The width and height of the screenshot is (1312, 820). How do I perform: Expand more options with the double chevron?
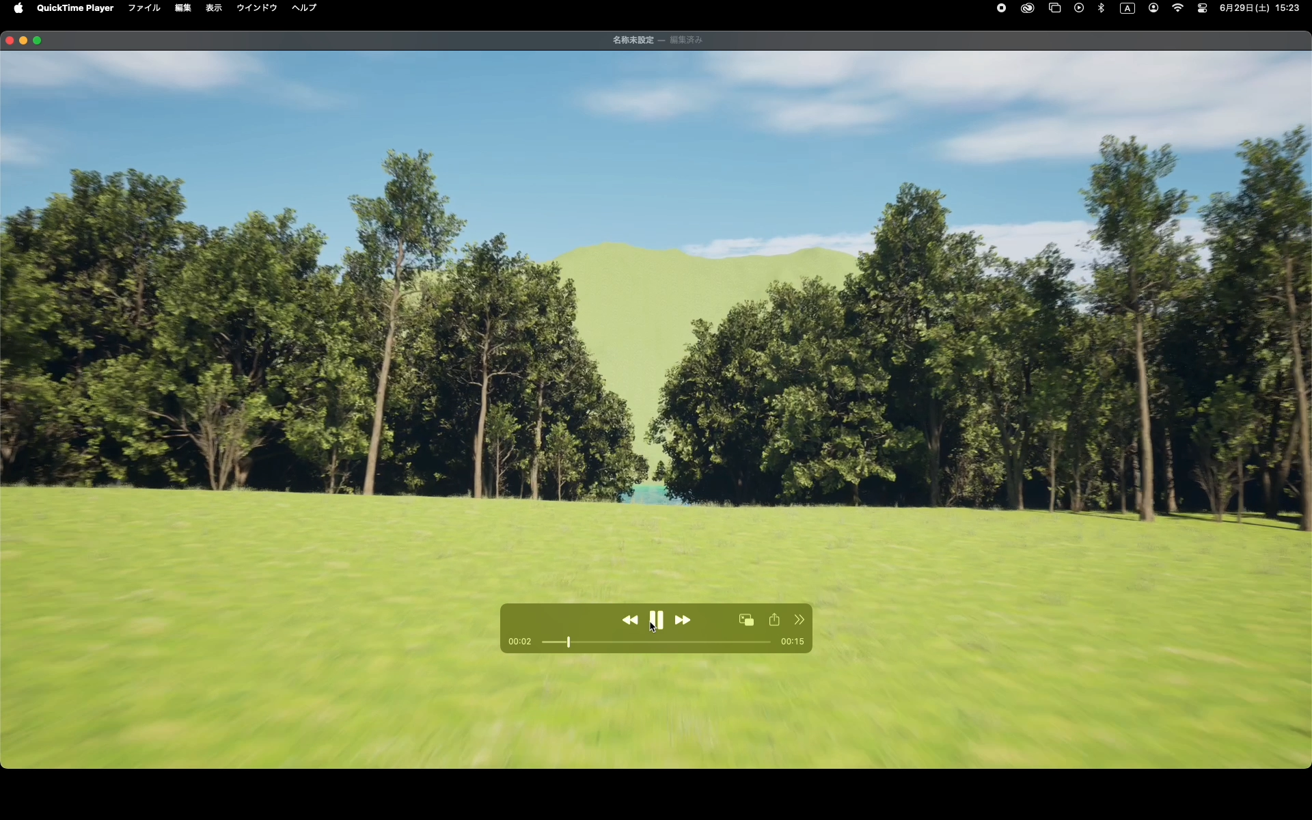(799, 620)
